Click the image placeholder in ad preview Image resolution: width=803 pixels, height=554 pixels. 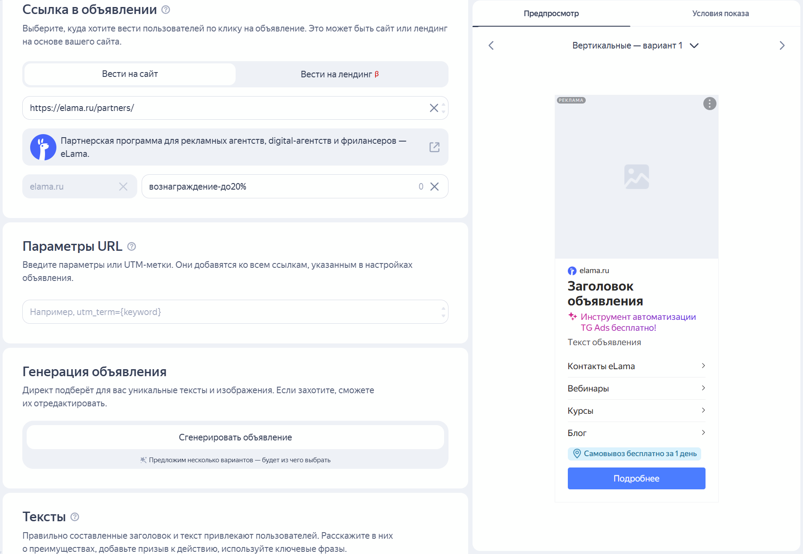tap(636, 177)
